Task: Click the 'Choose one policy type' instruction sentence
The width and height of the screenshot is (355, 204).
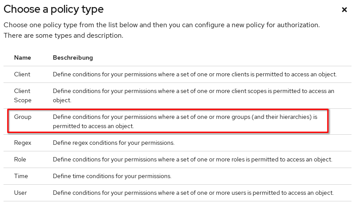Action: (161, 25)
